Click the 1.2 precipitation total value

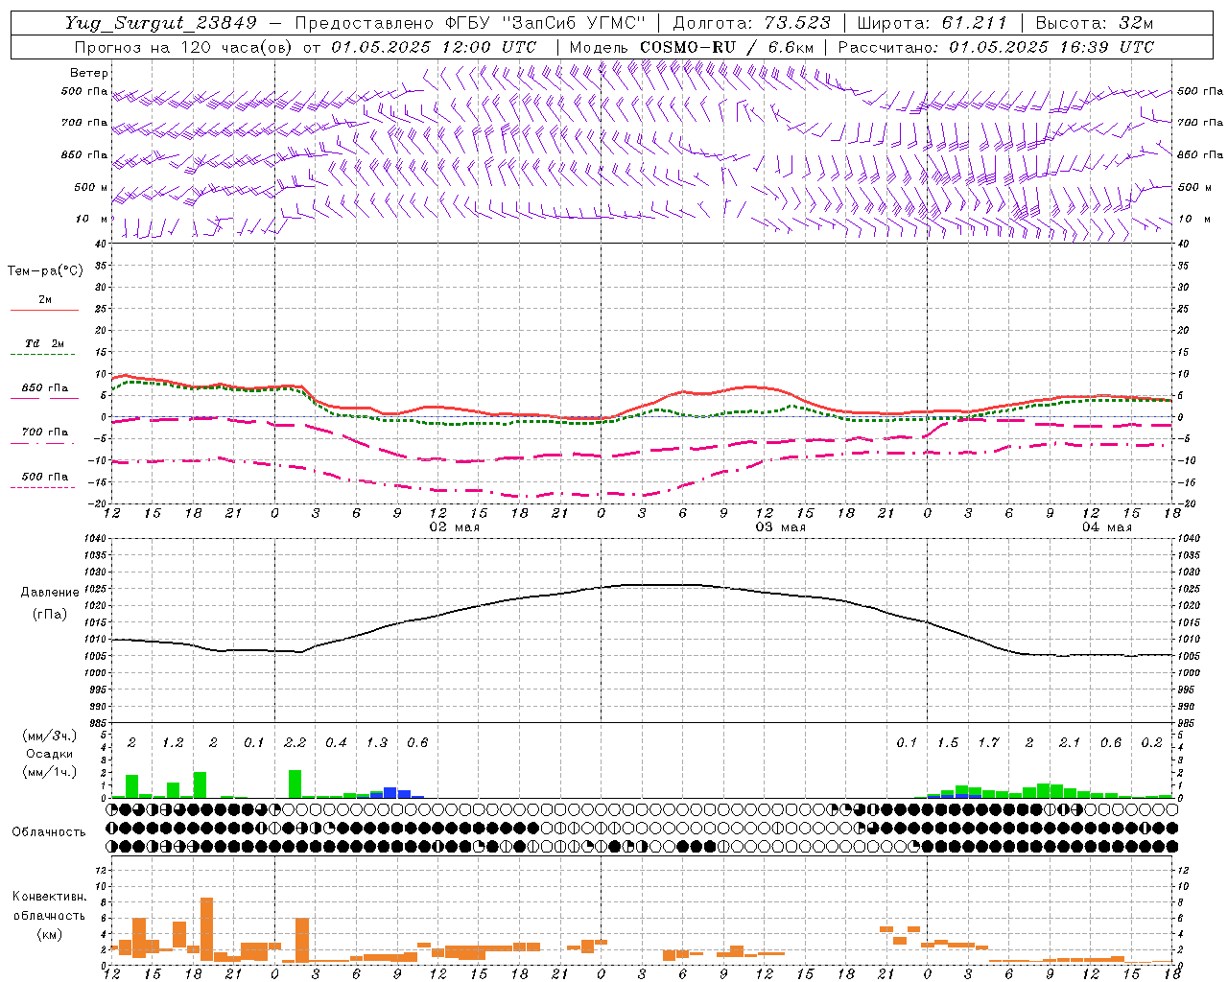pyautogui.click(x=173, y=743)
